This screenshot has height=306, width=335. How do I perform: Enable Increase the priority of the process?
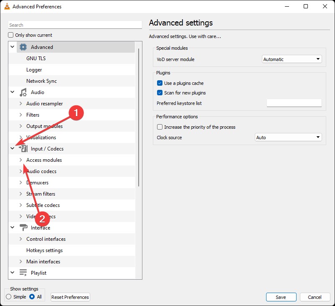click(160, 127)
